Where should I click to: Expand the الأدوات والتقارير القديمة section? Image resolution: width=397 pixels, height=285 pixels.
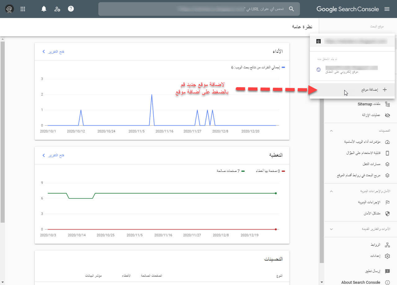(x=331, y=229)
